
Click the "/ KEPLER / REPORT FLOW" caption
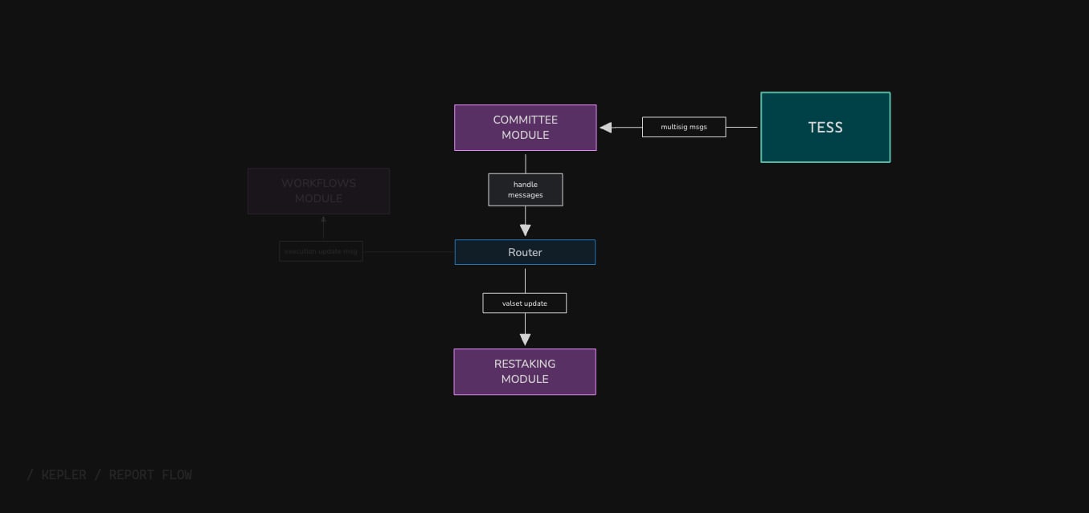109,474
